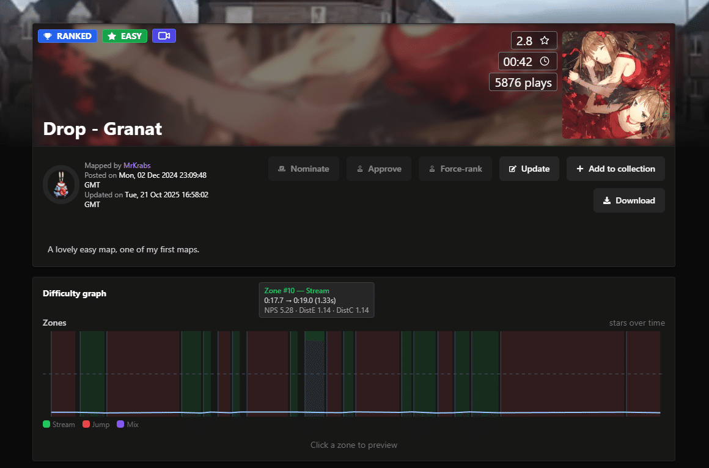The image size is (709, 468).
Task: Click the Update button
Action: [529, 169]
